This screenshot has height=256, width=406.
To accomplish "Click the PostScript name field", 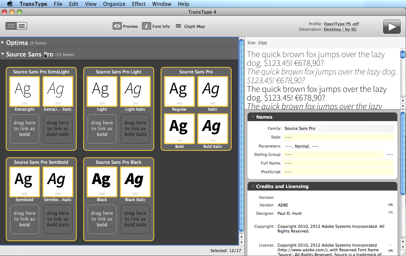I will click(338, 172).
